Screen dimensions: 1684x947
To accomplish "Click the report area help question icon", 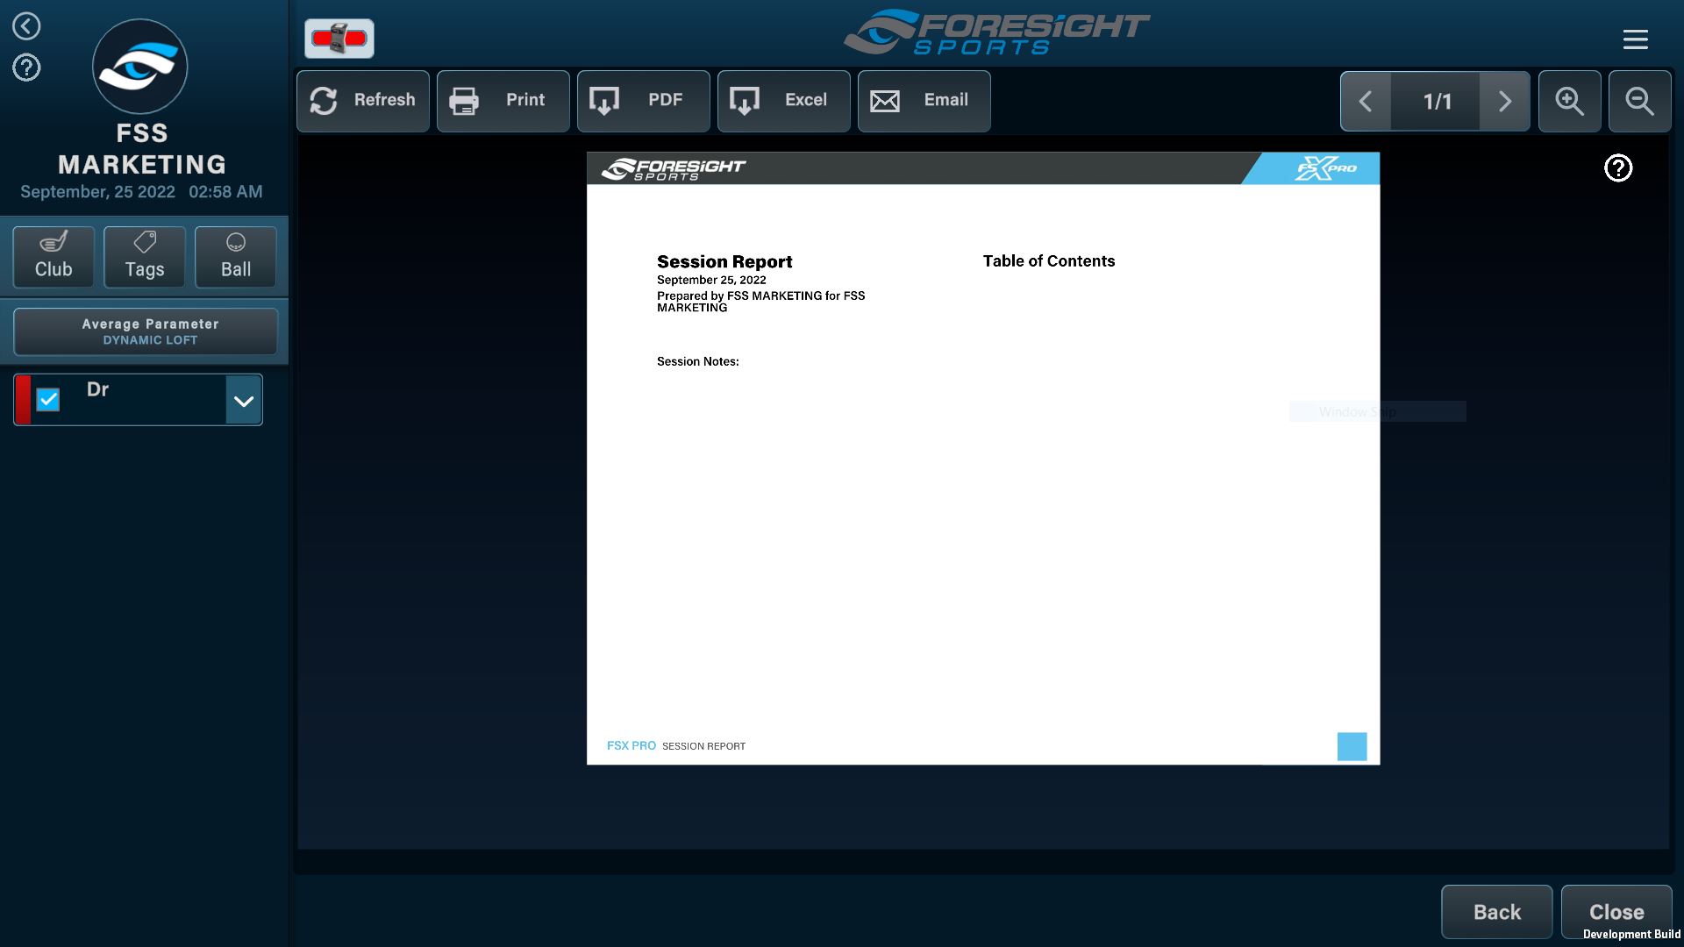I will 1617,167.
